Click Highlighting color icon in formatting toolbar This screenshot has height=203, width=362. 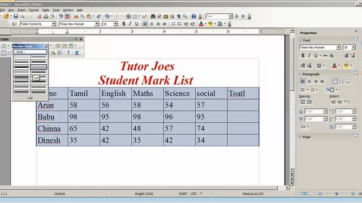pyautogui.click(x=210, y=24)
